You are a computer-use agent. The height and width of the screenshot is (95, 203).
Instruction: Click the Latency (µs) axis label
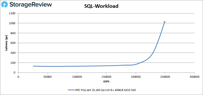6,43
